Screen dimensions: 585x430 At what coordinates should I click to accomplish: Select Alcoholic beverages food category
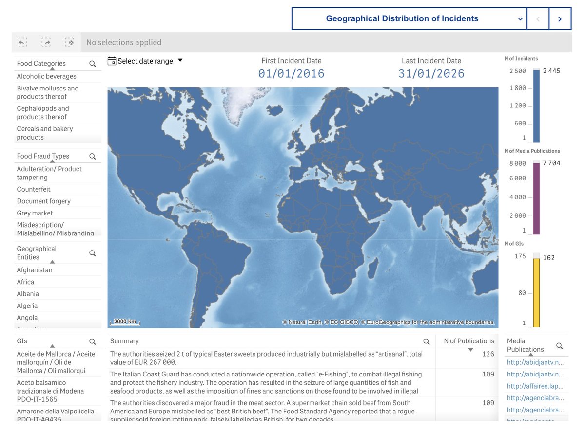58,76
